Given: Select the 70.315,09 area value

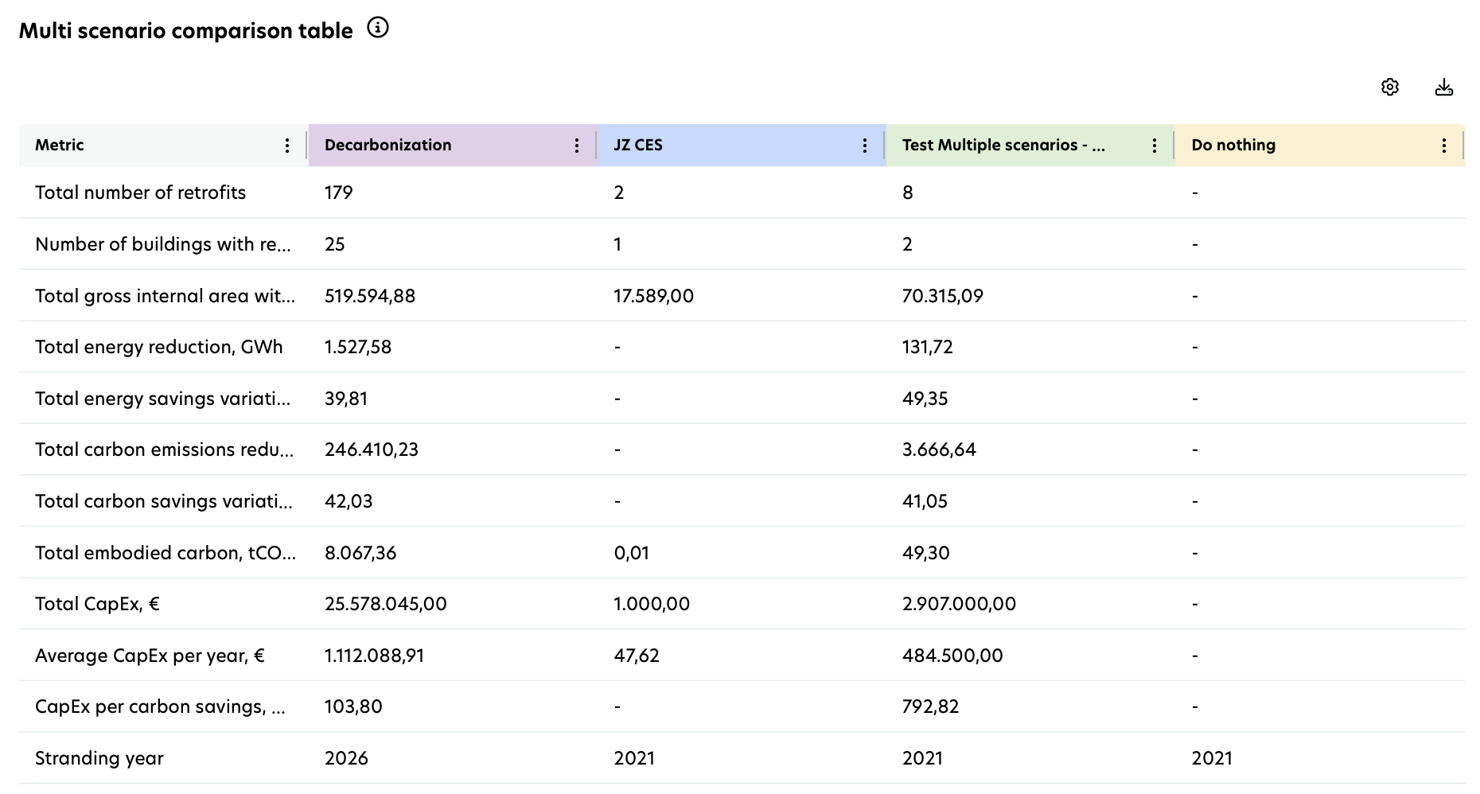Looking at the screenshot, I should [x=943, y=296].
